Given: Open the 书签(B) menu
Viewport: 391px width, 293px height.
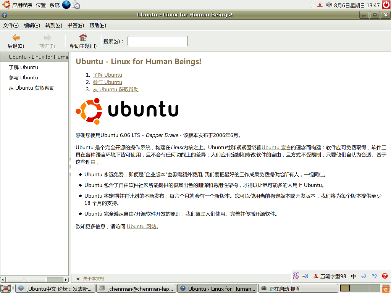Looking at the screenshot, I should pos(76,26).
